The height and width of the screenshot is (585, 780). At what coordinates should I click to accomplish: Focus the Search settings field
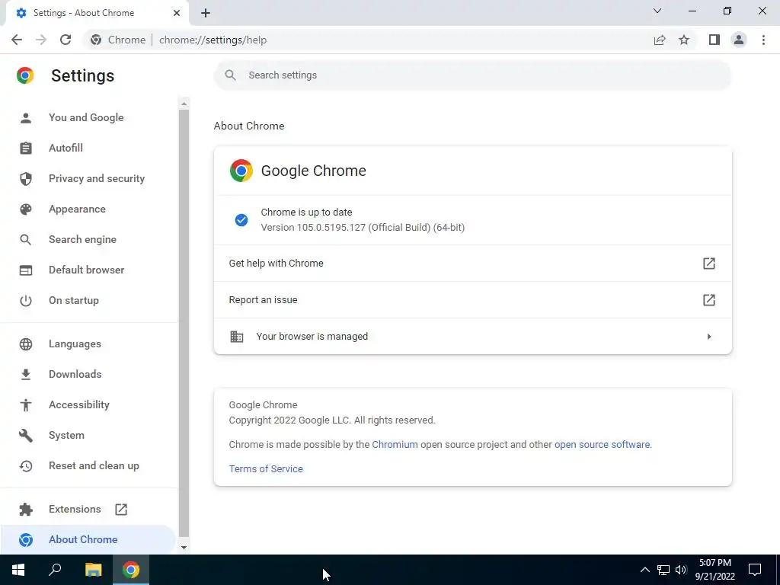coord(472,75)
